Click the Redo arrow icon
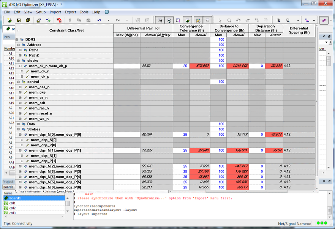The image size is (335, 229). tap(118, 20)
